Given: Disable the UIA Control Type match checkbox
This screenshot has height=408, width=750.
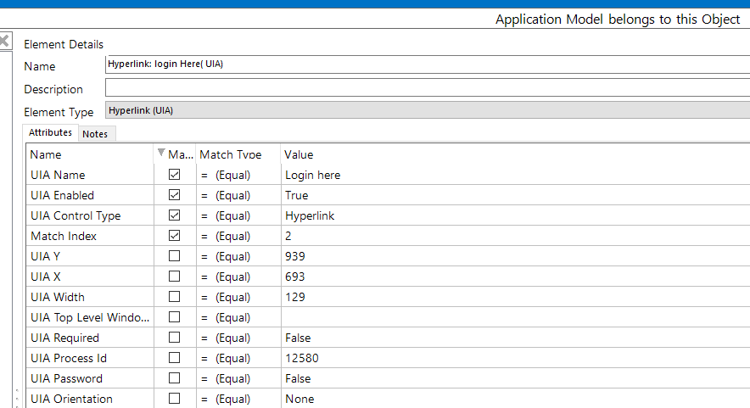Looking at the screenshot, I should [175, 215].
